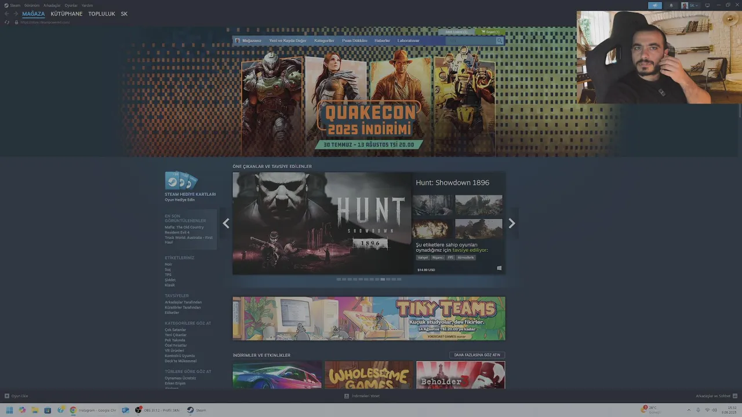Open the Sepet cart button
This screenshot has height=417, width=742.
490,32
